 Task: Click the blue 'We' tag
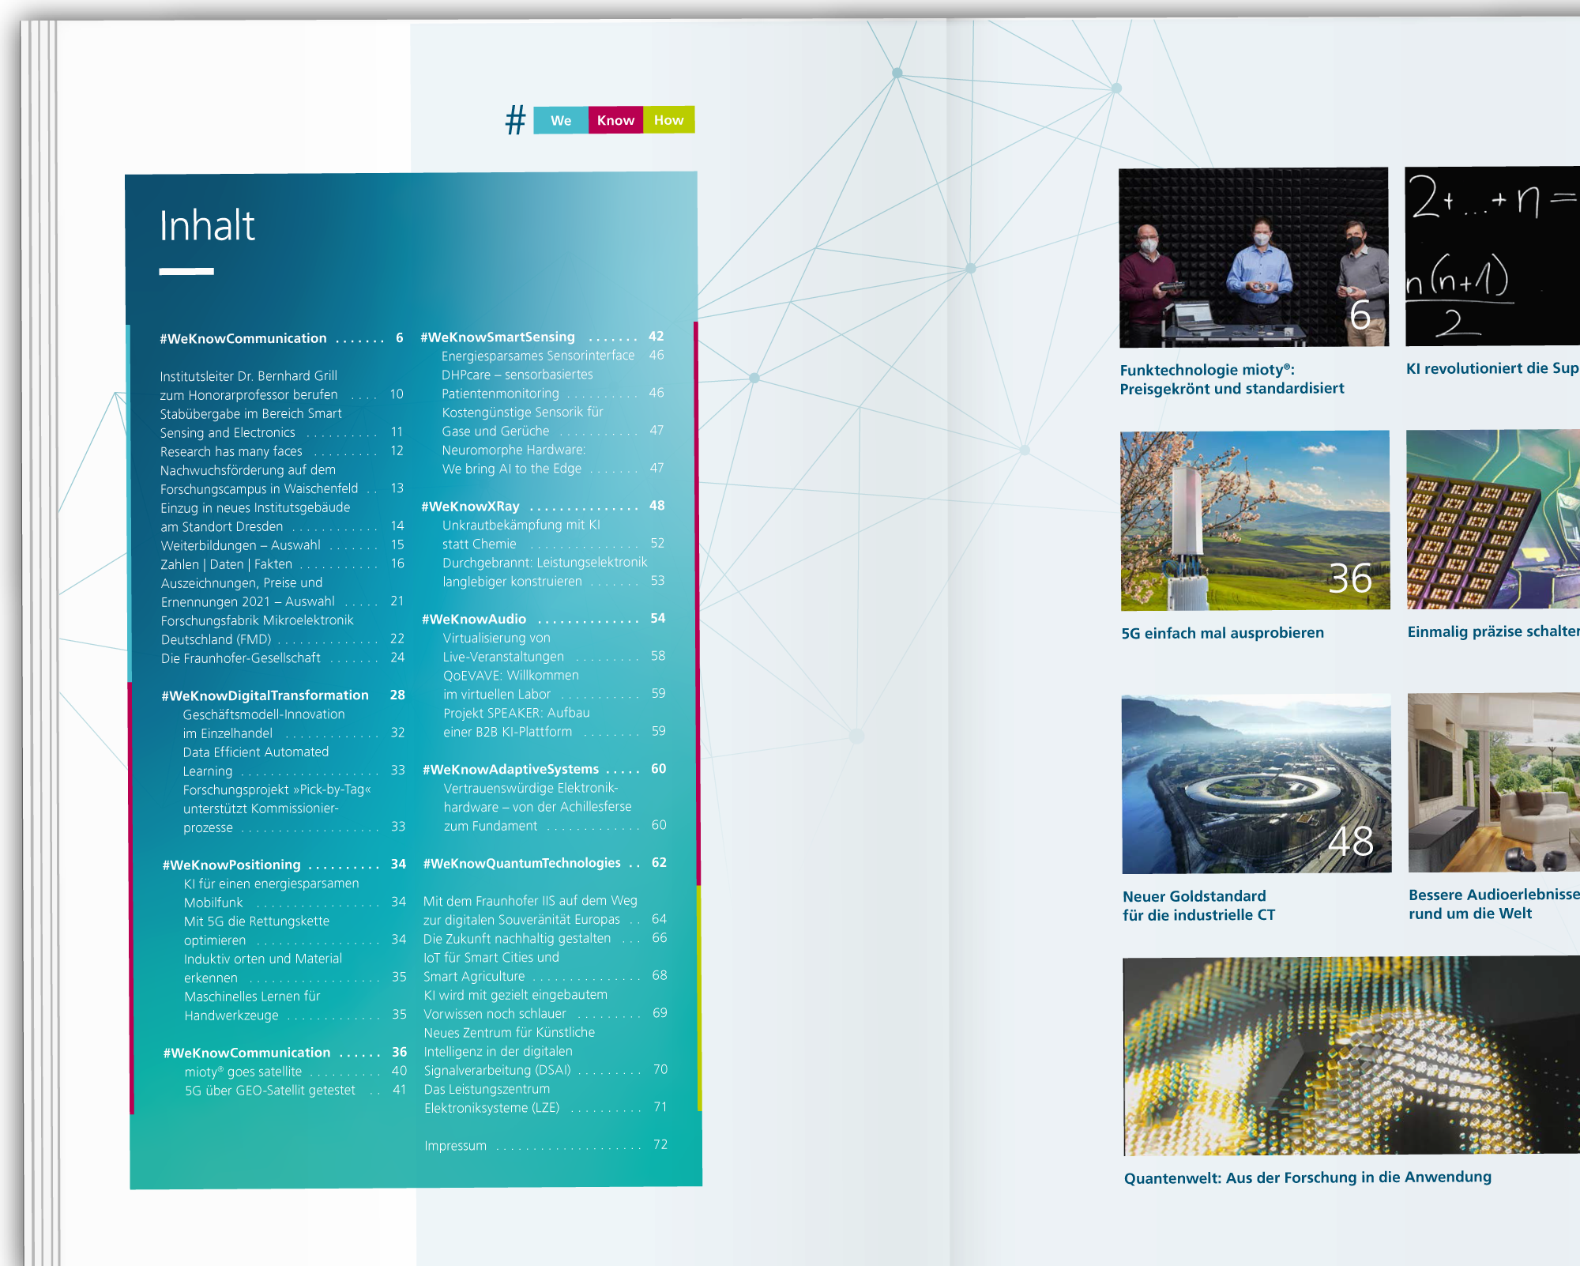(x=561, y=120)
